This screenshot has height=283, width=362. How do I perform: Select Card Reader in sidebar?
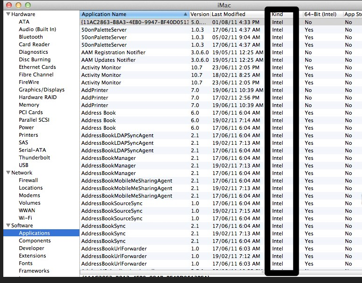[34, 44]
